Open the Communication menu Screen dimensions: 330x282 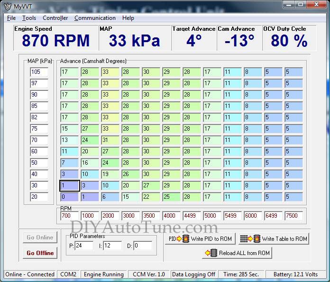[x=95, y=18]
